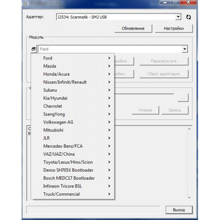Click the module tree menu icon
This screenshot has height=220, width=220.
pyautogui.click(x=34, y=49)
